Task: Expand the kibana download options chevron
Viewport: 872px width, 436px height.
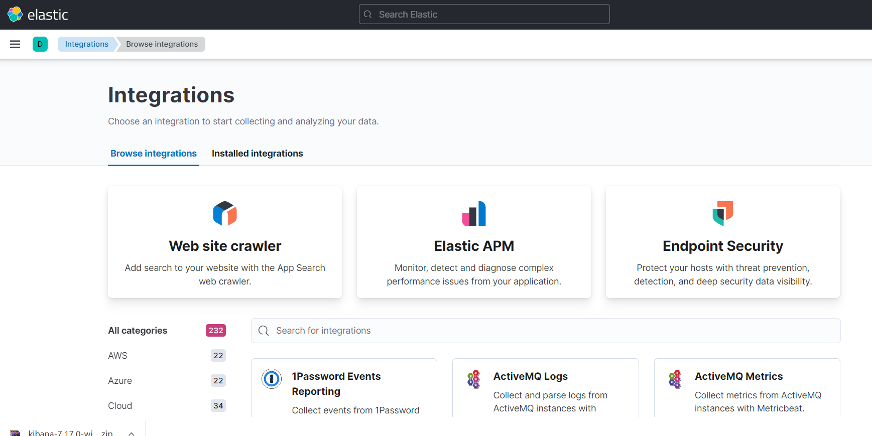Action: [131, 433]
